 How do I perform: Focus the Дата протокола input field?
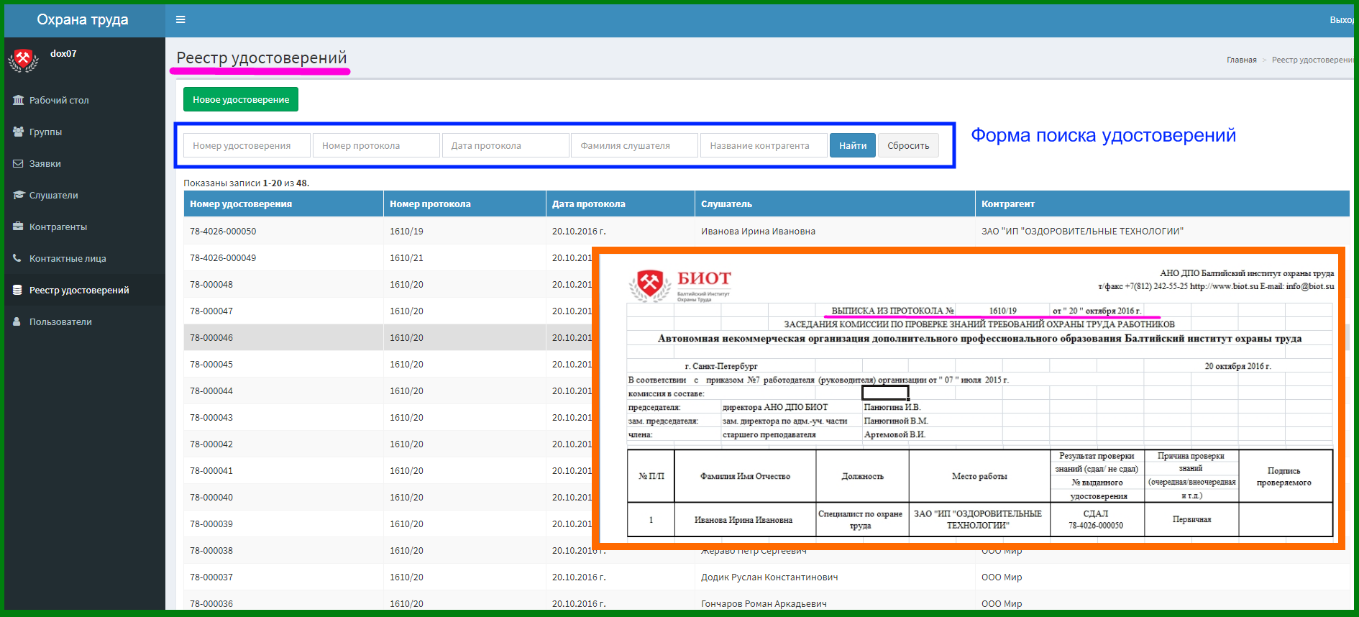505,145
